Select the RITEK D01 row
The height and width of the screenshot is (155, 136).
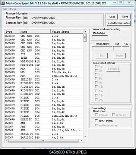44,98
